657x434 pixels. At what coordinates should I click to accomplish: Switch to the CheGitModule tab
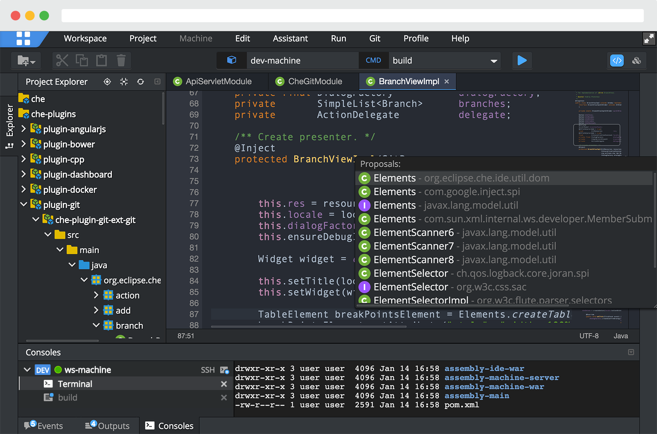[x=315, y=81]
